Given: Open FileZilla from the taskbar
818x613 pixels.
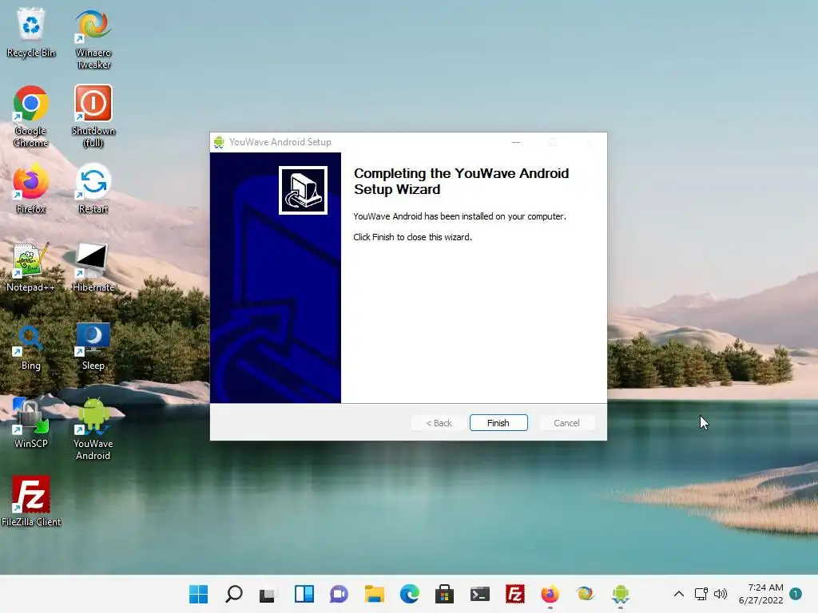Looking at the screenshot, I should (x=515, y=594).
